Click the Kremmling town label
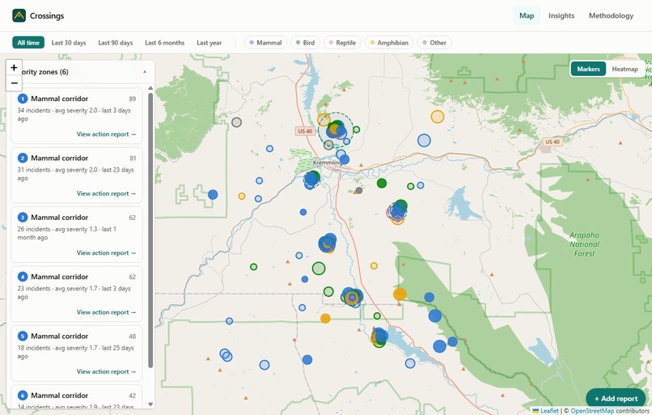The width and height of the screenshot is (652, 415). pos(327,163)
